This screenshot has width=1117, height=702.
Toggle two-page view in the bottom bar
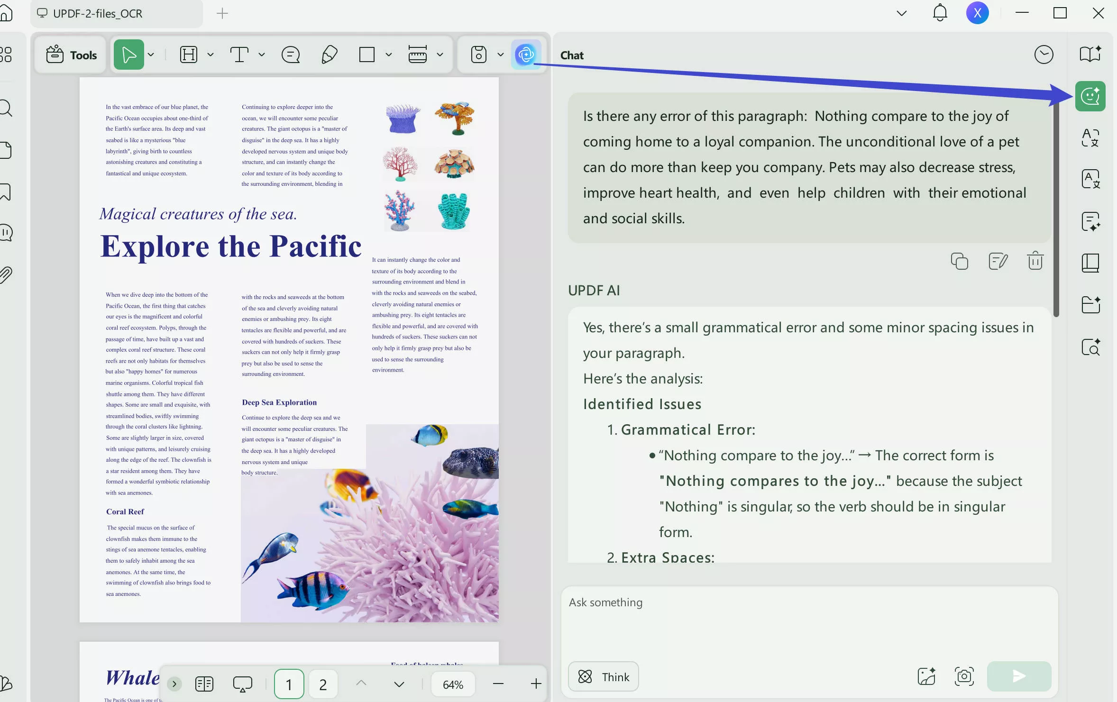tap(204, 684)
